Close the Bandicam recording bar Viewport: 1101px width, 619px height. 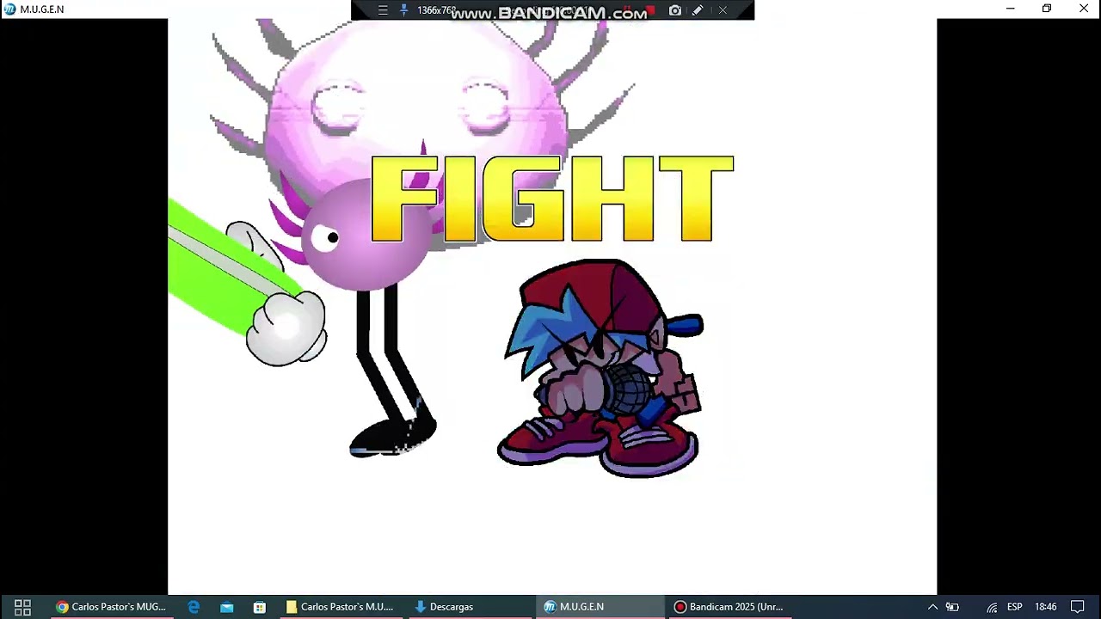click(723, 10)
